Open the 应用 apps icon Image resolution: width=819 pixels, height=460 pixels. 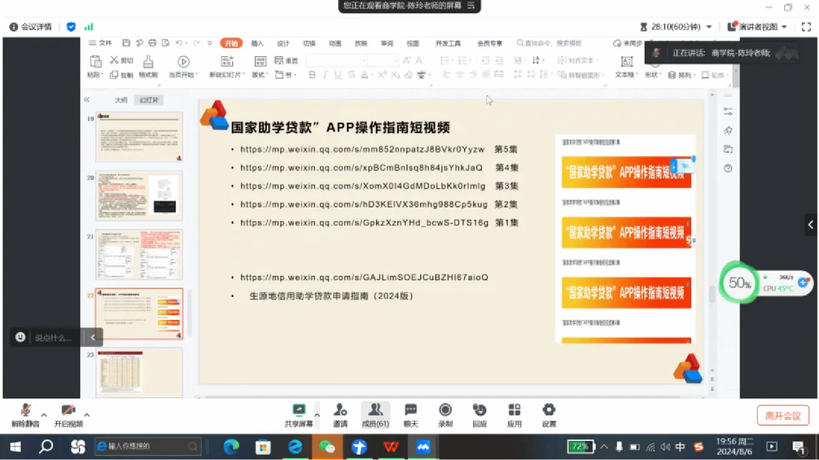[514, 415]
